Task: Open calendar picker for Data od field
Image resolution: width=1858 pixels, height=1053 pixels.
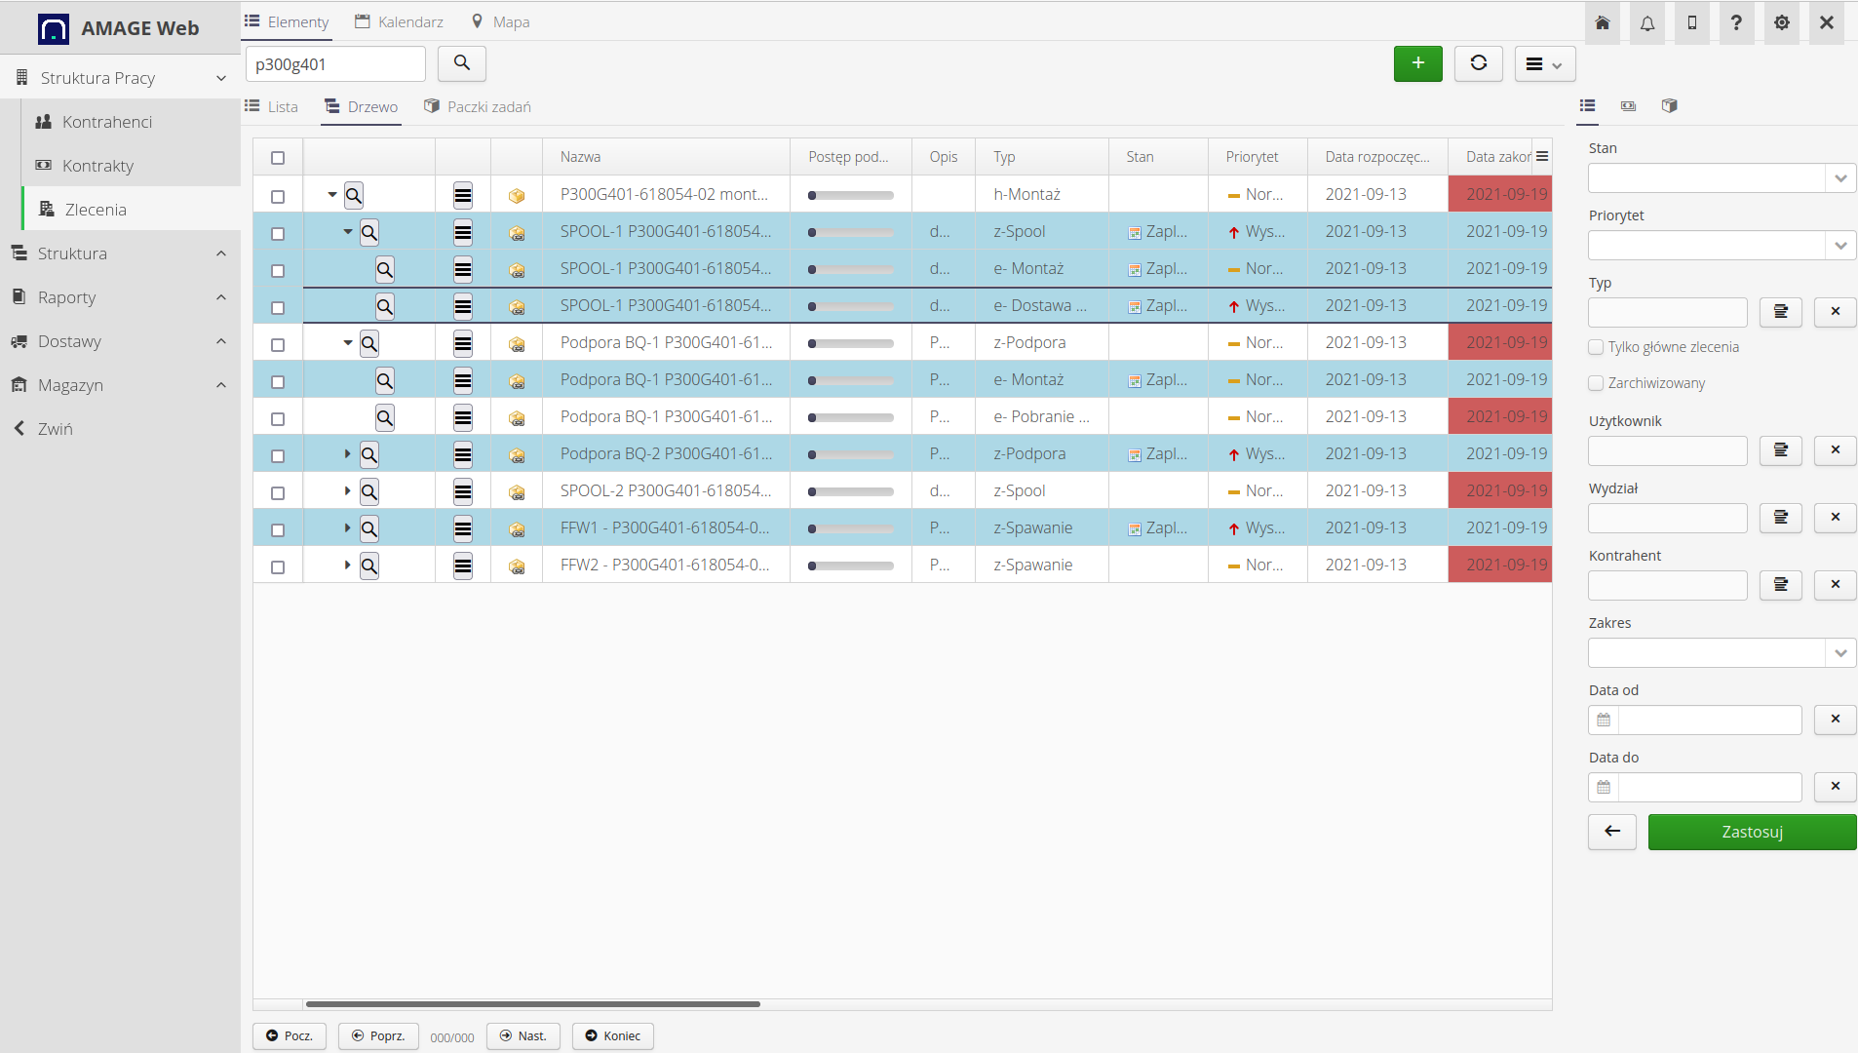Action: tap(1603, 720)
